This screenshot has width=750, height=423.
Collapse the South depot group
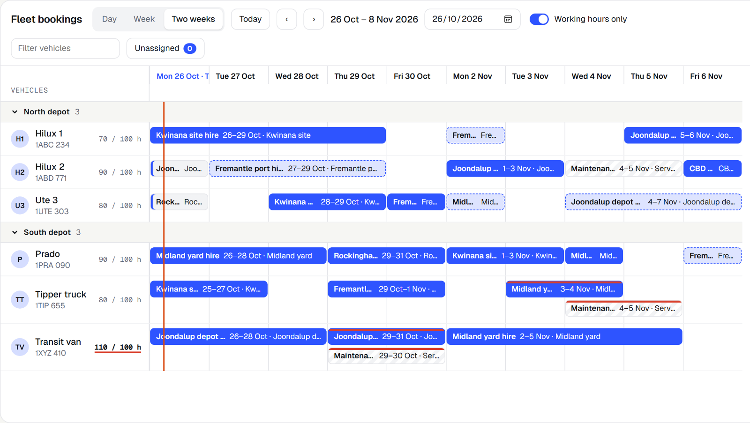pyautogui.click(x=15, y=232)
